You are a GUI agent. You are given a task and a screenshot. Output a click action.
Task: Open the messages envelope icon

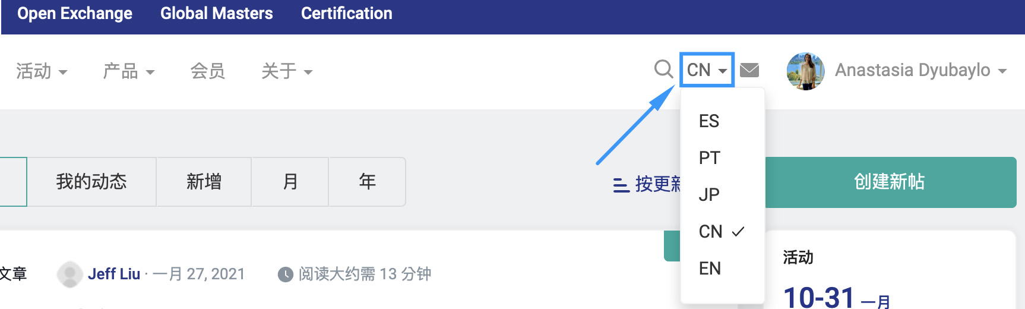coord(749,70)
